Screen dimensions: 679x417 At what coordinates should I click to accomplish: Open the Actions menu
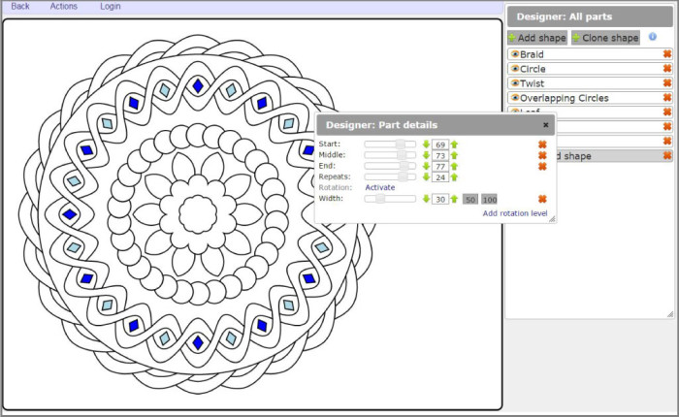click(64, 7)
